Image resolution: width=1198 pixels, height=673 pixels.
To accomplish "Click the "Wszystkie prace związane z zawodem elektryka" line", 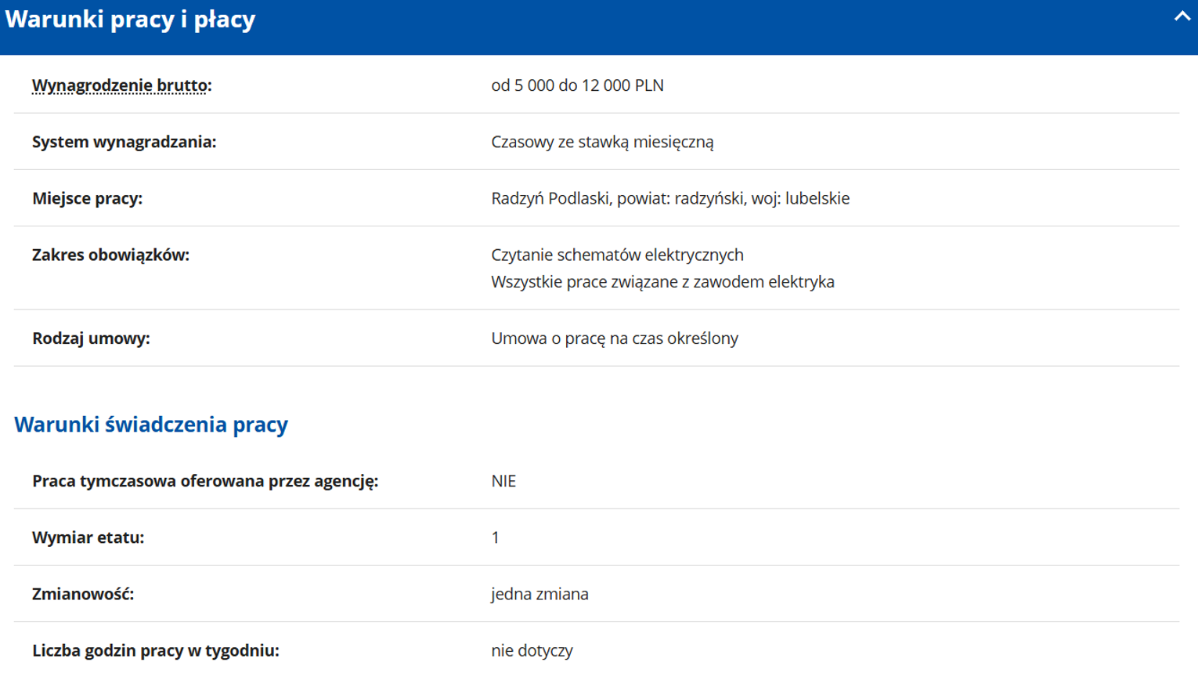I will 662,281.
